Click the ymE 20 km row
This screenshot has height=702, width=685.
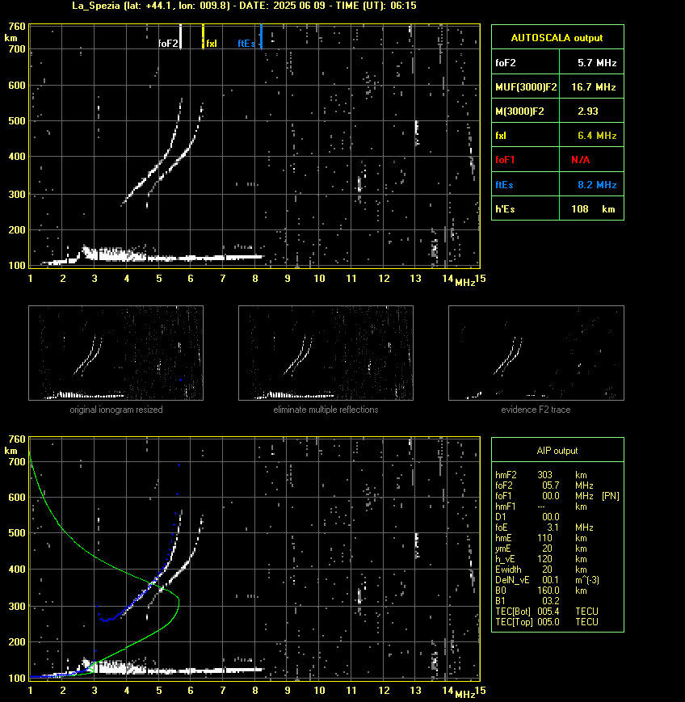pos(541,549)
